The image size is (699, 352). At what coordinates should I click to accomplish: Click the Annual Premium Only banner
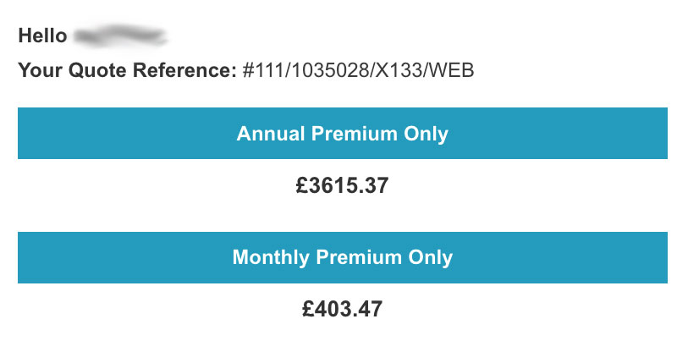coord(343,133)
